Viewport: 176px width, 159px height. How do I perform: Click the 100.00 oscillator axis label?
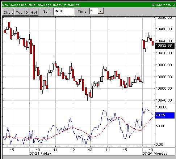coord(162,107)
